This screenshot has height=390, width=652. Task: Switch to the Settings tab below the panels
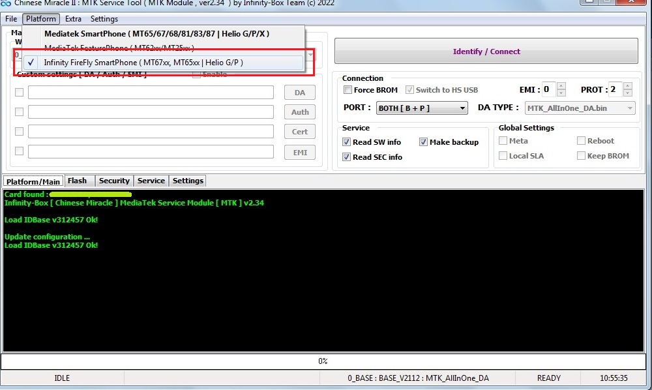click(188, 181)
